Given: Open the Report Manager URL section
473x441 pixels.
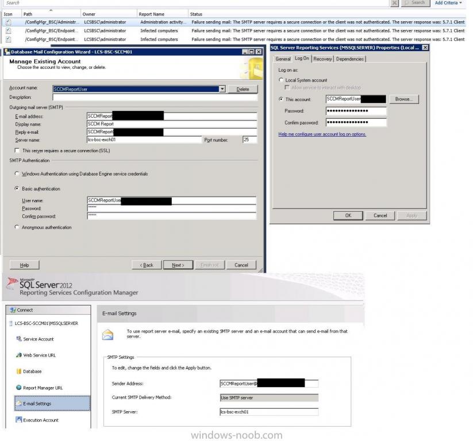Looking at the screenshot, I should pos(43,388).
